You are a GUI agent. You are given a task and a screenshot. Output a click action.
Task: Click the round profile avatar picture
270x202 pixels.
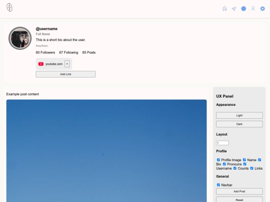20,38
